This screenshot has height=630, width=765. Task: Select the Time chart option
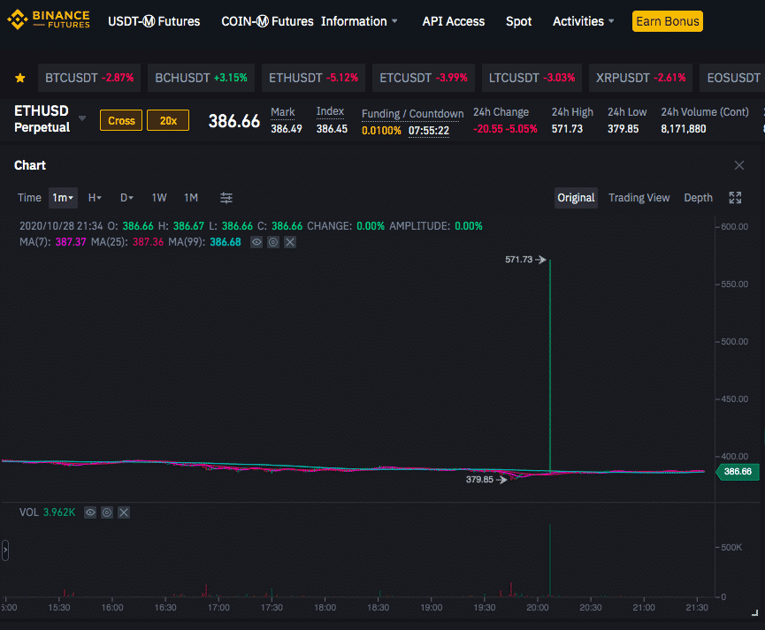coord(29,198)
